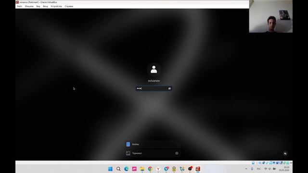Open Wi-Fi network tray icon
308x173 pixels.
coord(266,169)
